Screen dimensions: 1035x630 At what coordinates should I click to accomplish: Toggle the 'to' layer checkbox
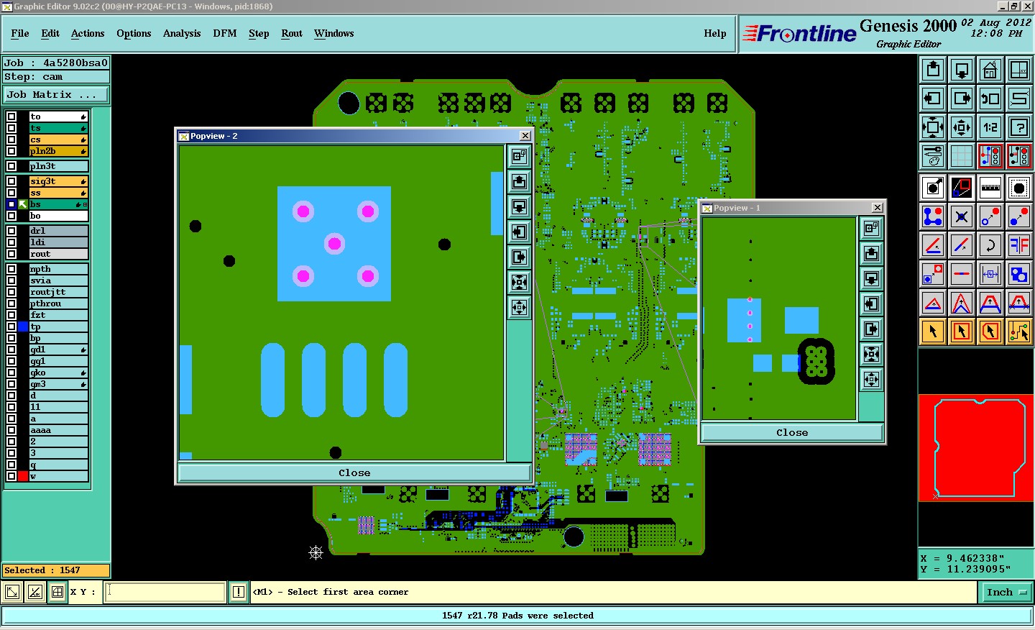coord(11,117)
